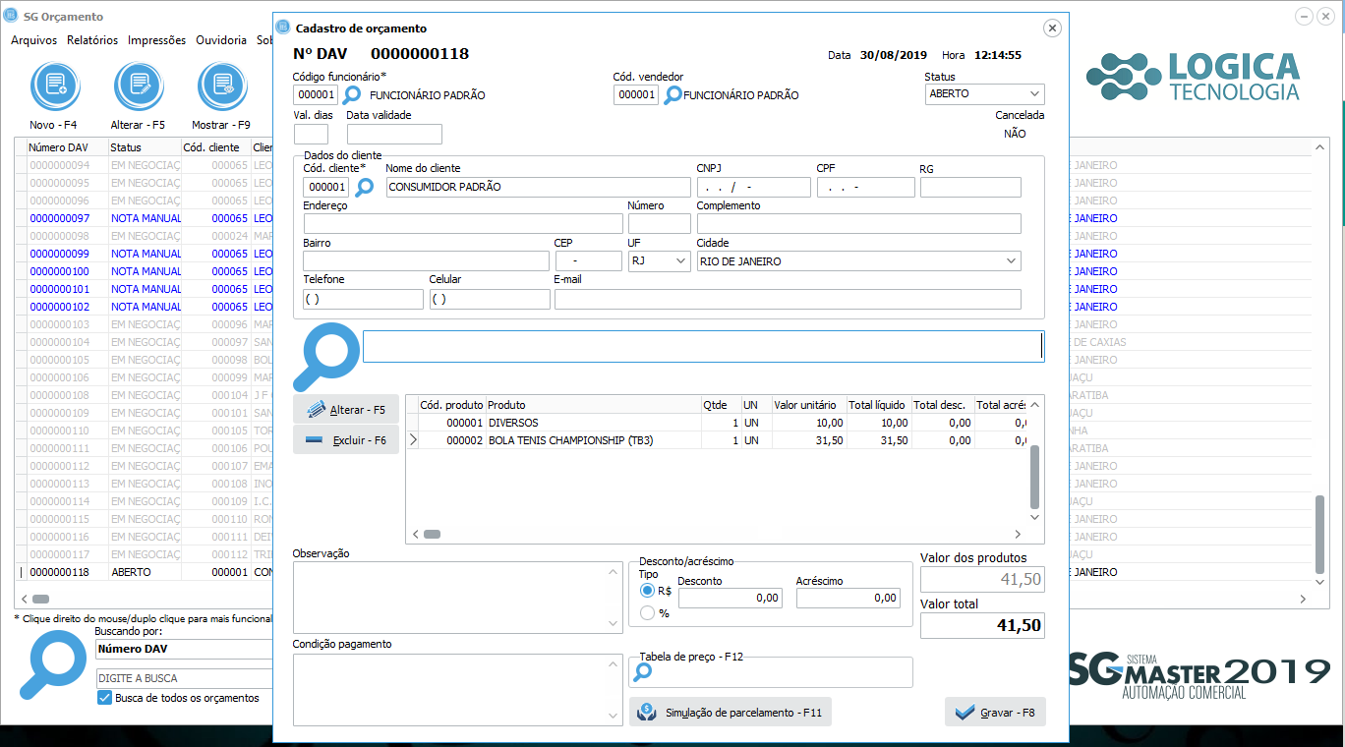Image resolution: width=1345 pixels, height=747 pixels.
Task: Click the product grid vertical scrollbar thumb
Action: tap(1034, 477)
